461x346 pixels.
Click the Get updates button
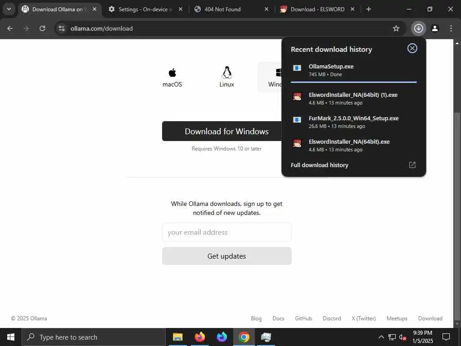pyautogui.click(x=227, y=256)
